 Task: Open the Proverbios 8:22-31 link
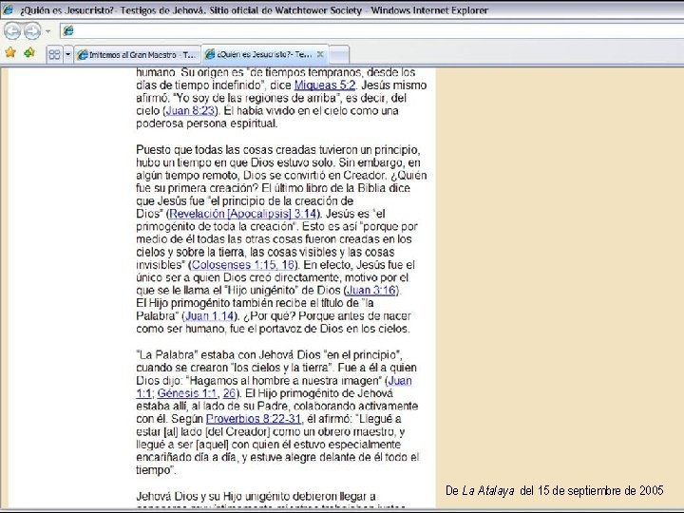(254, 419)
